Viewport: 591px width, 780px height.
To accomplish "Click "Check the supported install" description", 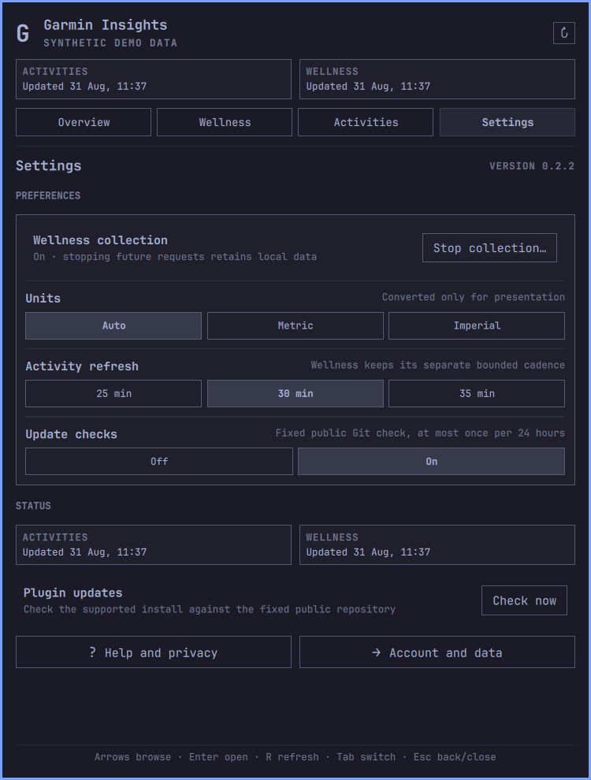I will click(x=210, y=609).
